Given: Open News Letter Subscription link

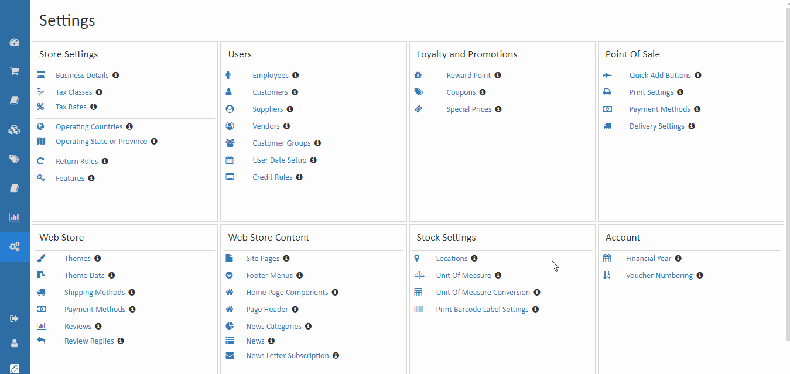Looking at the screenshot, I should coord(288,356).
